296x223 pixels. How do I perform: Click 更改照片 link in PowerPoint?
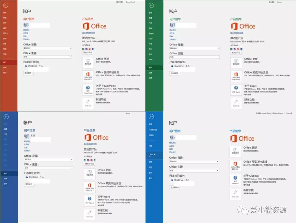pyautogui.click(x=26, y=30)
